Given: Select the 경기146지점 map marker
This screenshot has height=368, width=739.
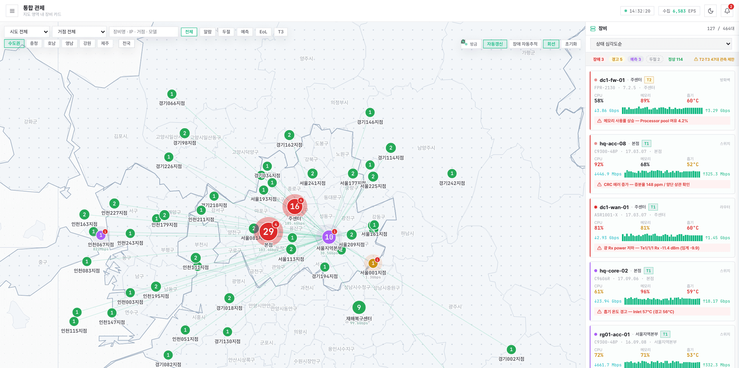Looking at the screenshot, I should tap(370, 112).
